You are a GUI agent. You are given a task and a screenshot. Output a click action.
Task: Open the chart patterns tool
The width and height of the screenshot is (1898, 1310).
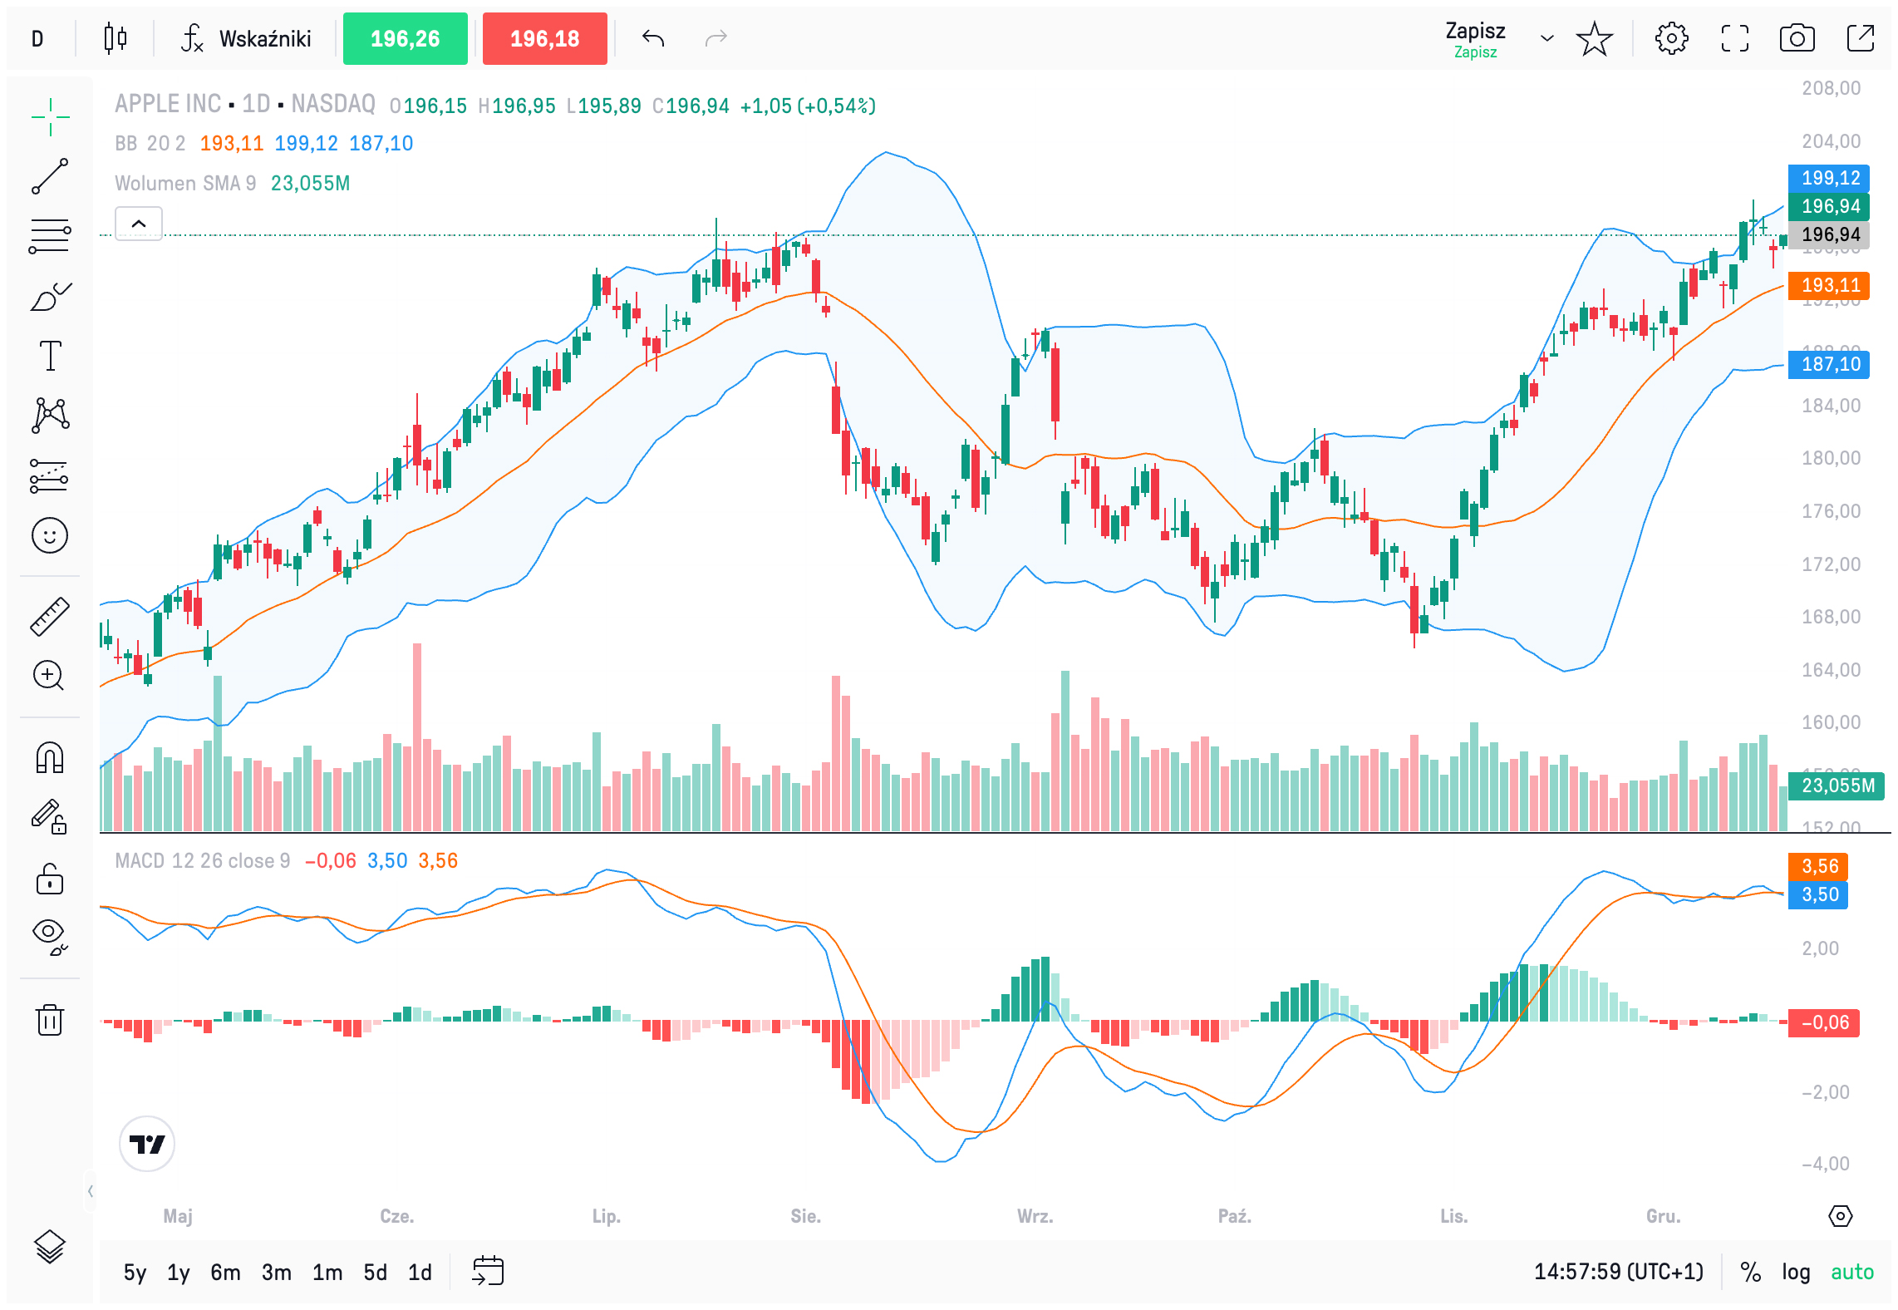50,416
